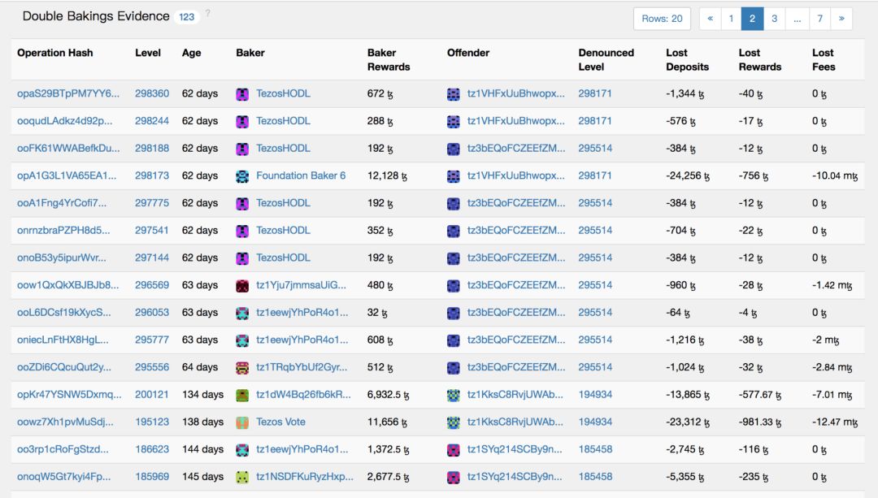Click lost rewards value -981.33 ꜩ
The image size is (878, 498).
coord(760,422)
